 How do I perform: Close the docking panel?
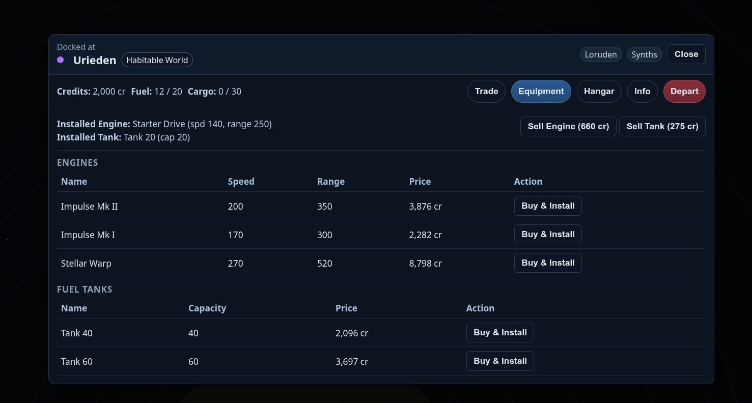pos(686,54)
